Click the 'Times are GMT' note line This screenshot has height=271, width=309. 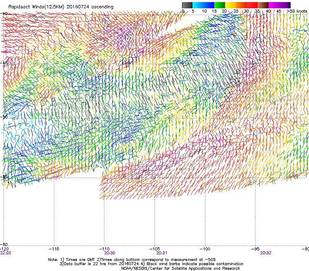point(132,260)
